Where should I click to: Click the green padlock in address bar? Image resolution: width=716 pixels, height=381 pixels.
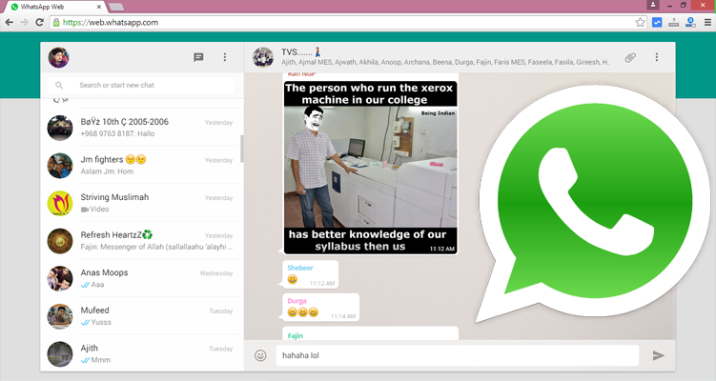point(56,22)
